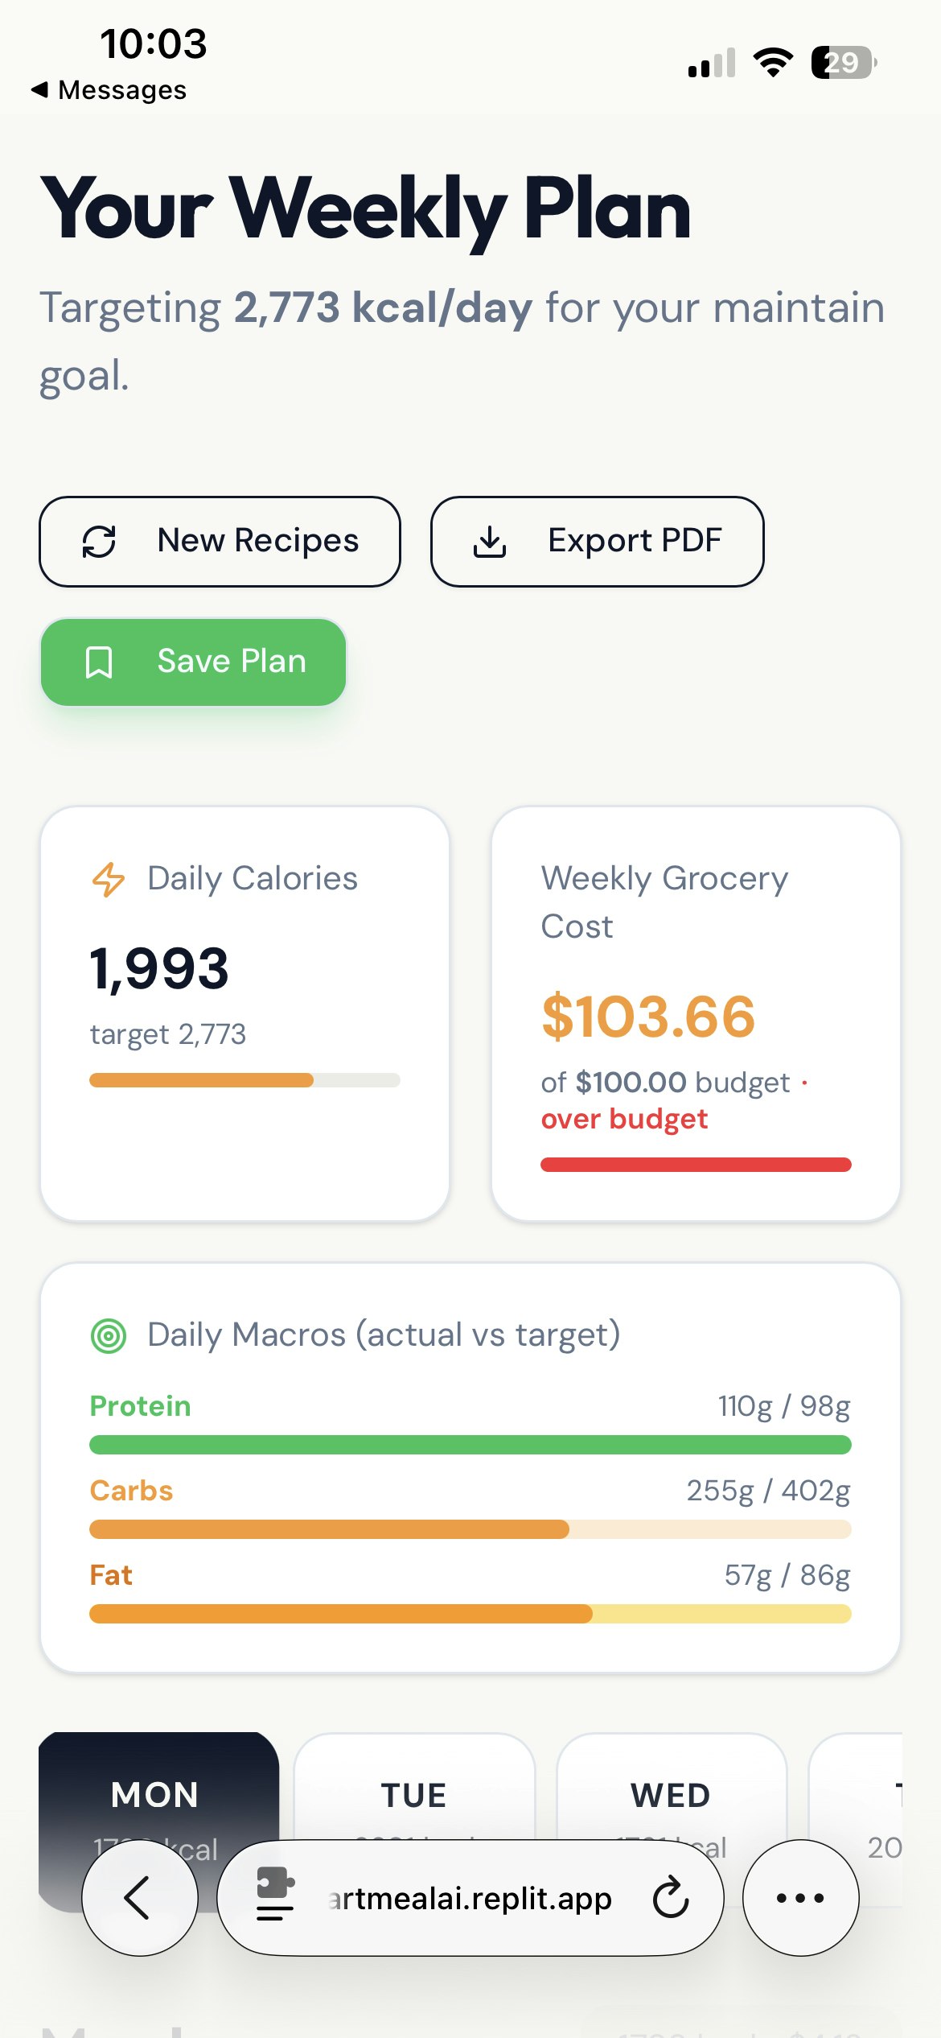Screen dimensions: 941x2038
Task: Switch to the TUE day tab
Action: [x=413, y=1795]
